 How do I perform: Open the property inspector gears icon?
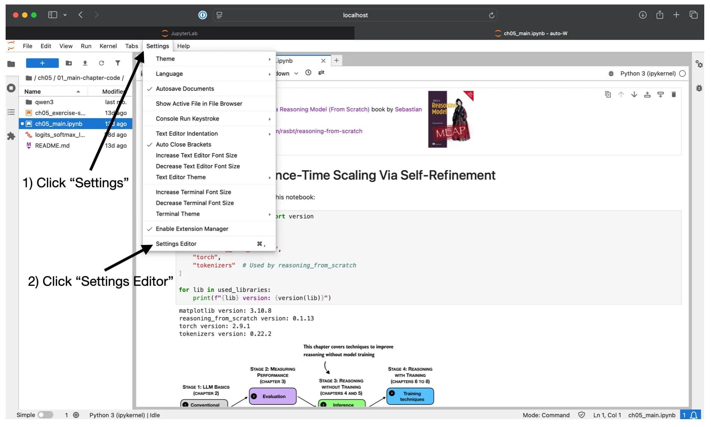[699, 64]
